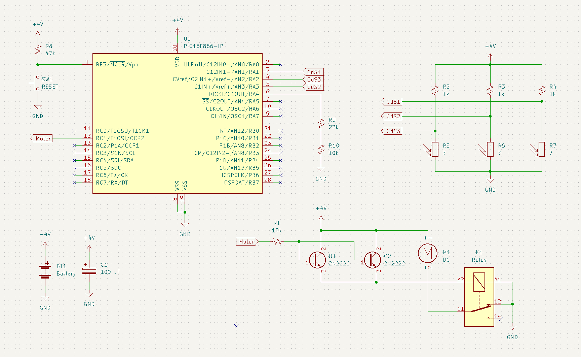Click the T0CKI/C1OUT/RA4 pin name
This screenshot has width=581, height=357.
pyautogui.click(x=233, y=94)
